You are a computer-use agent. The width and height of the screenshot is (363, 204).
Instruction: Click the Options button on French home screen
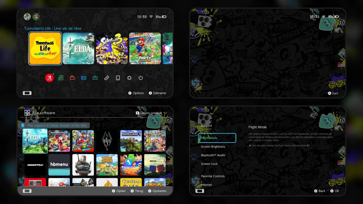pyautogui.click(x=136, y=93)
